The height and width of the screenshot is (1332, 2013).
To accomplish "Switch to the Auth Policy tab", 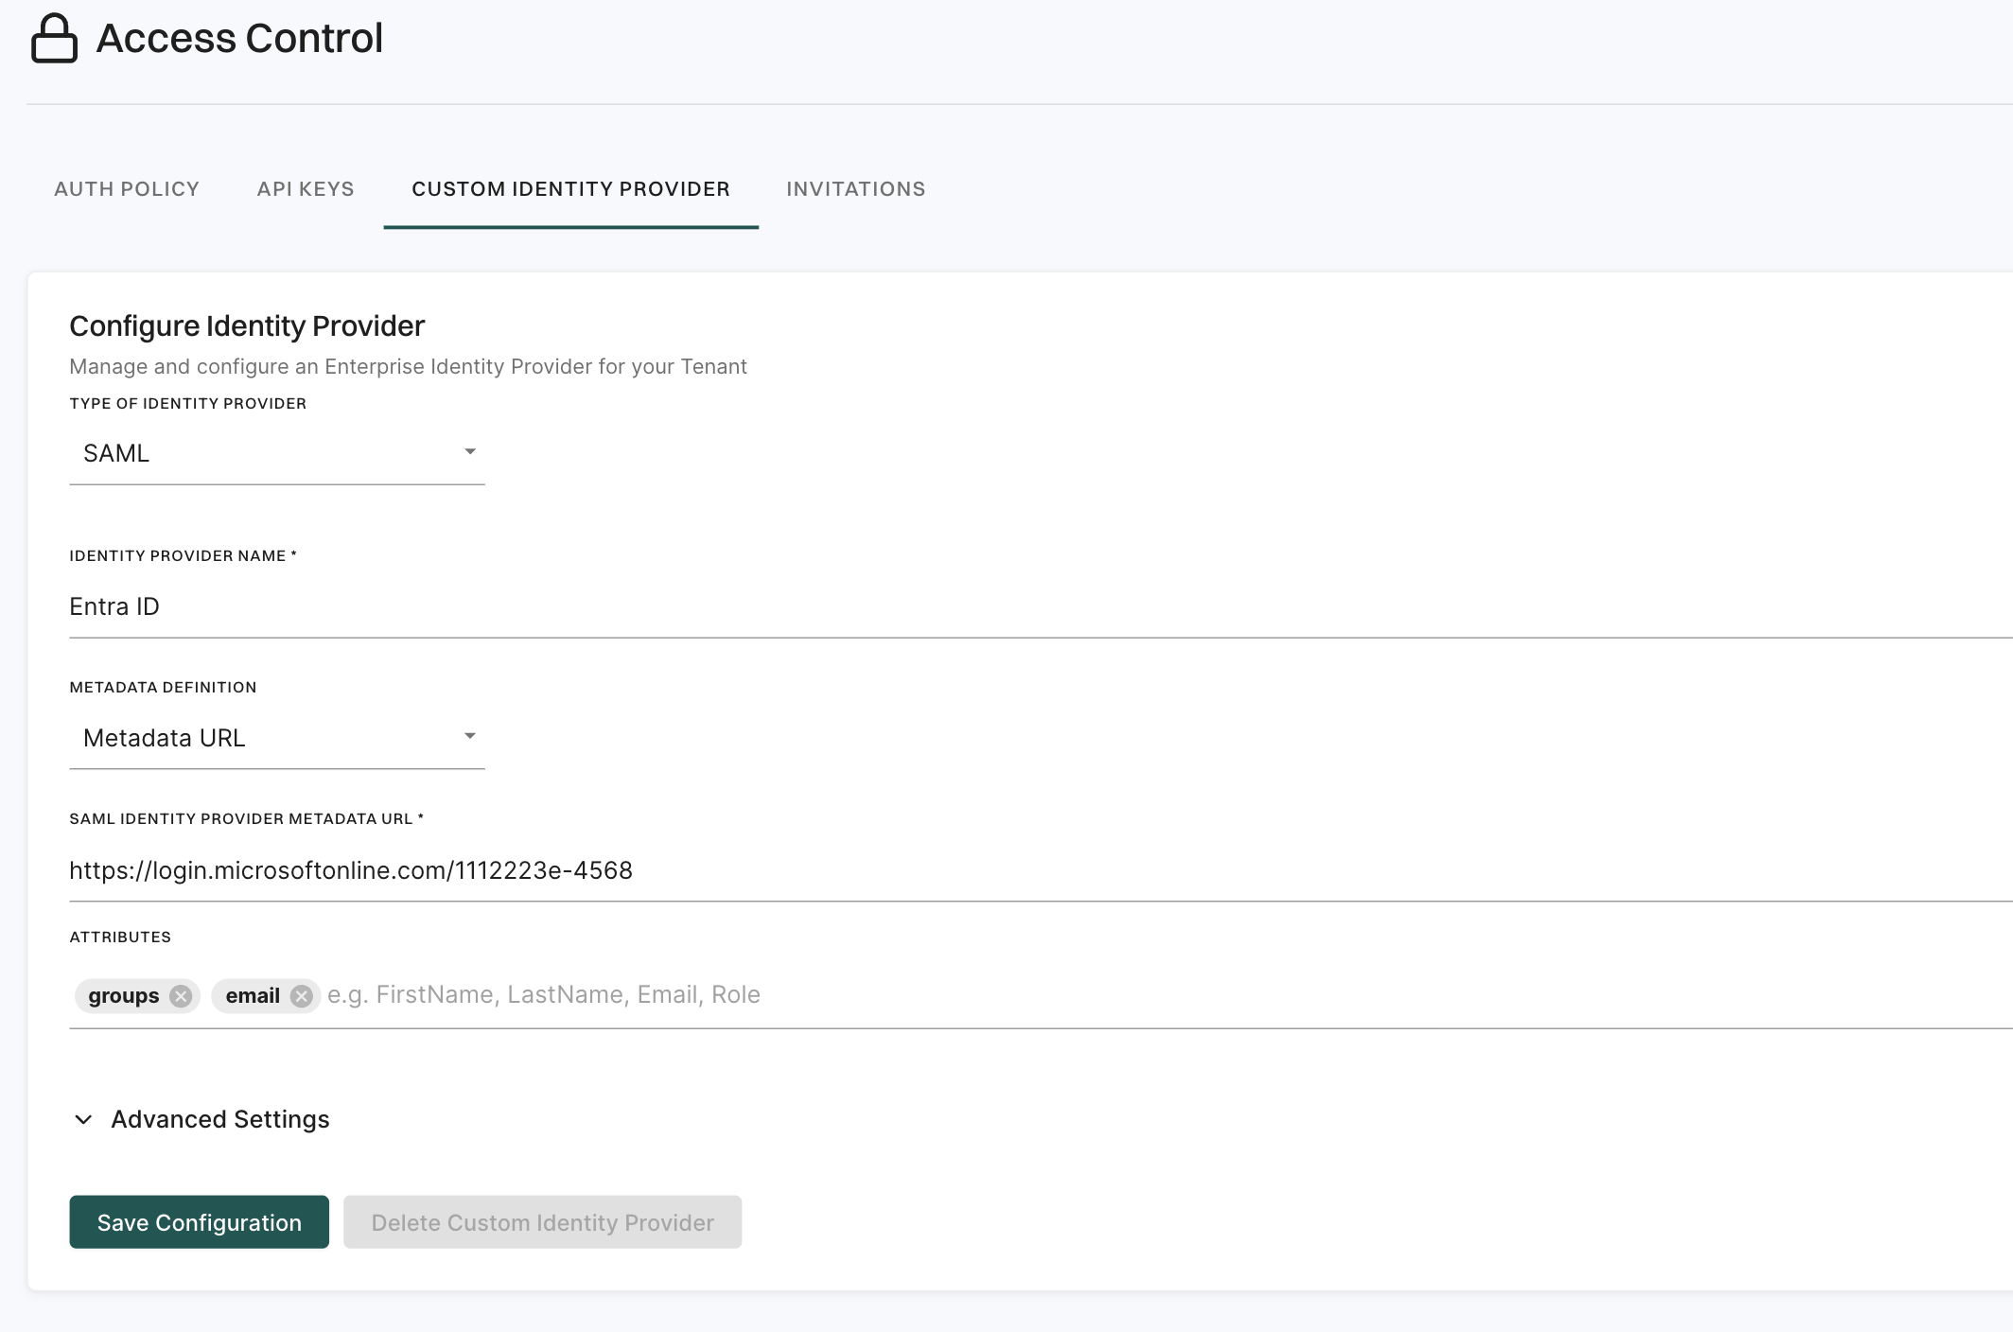I will coord(126,188).
